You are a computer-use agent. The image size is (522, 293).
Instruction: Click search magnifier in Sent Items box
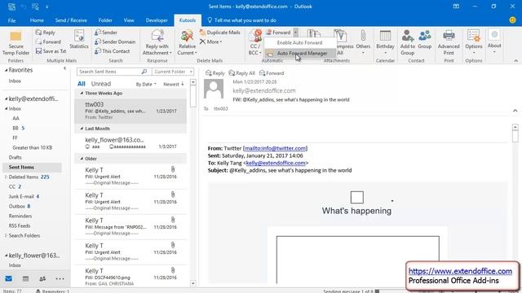coord(144,72)
